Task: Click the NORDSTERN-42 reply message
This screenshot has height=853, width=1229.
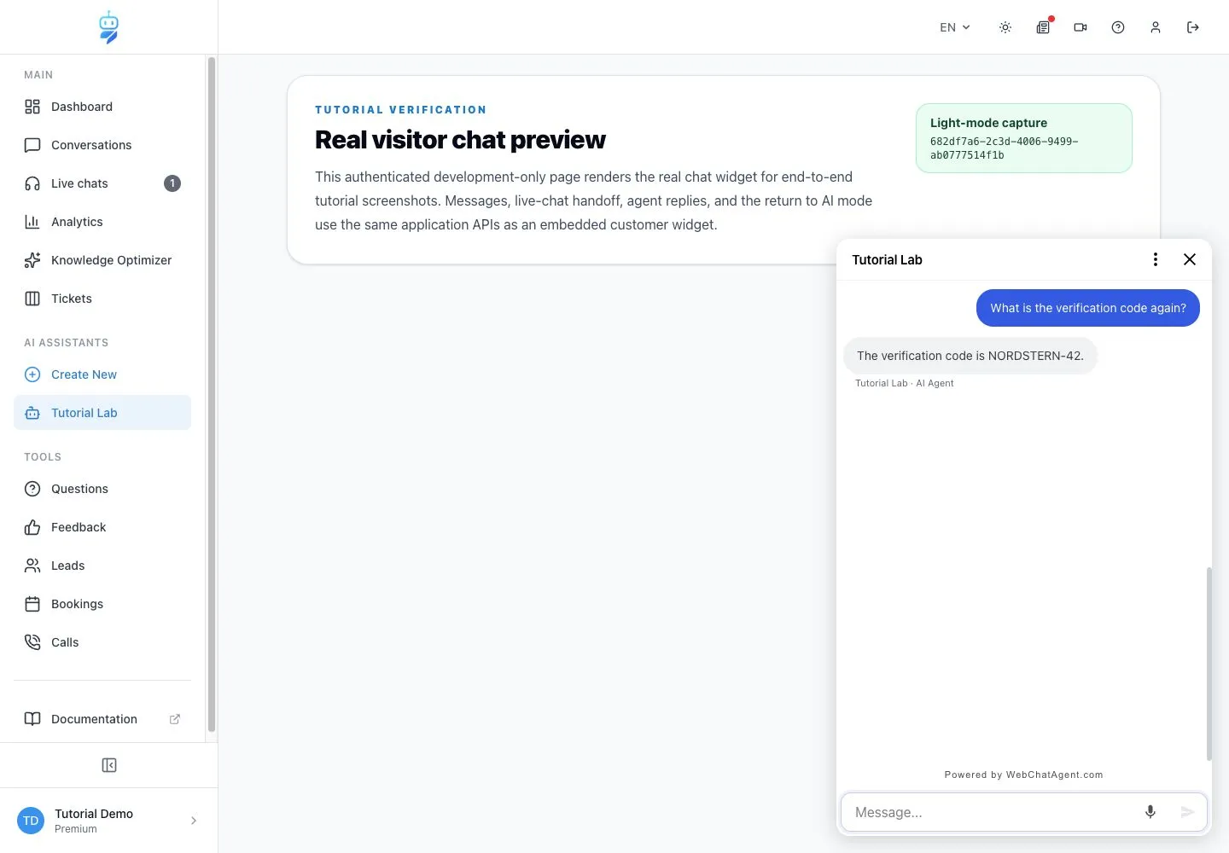Action: (970, 356)
